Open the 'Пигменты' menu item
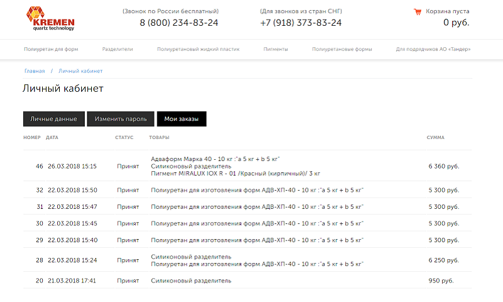The image size is (503, 302). click(x=275, y=49)
